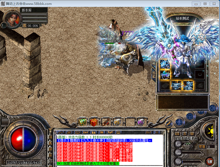Select the ice armor boots equipment slot
Screen dimensions: 220x167
(x=188, y=85)
